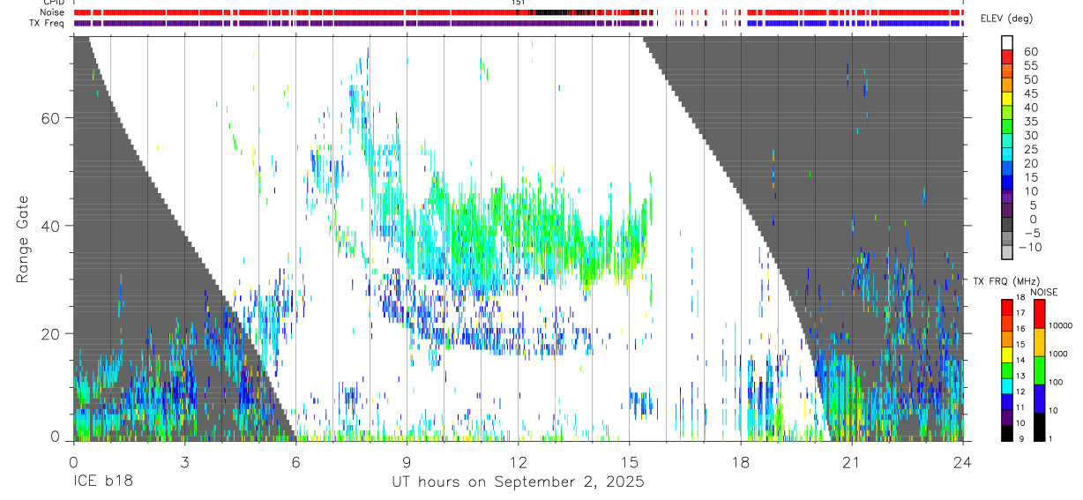Image resolution: width=1083 pixels, height=500 pixels.
Task: Click the '1' label at NOISE scale bottom
Action: (x=1051, y=438)
